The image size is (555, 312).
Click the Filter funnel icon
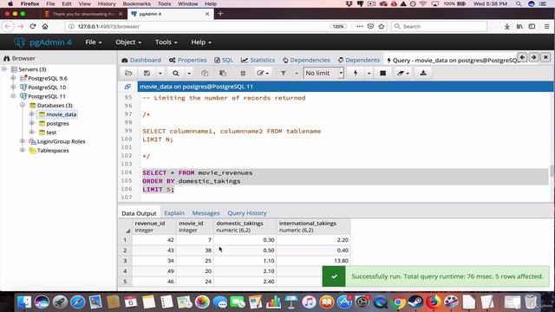284,73
